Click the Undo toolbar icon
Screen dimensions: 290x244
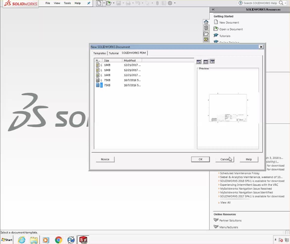click(138, 3)
